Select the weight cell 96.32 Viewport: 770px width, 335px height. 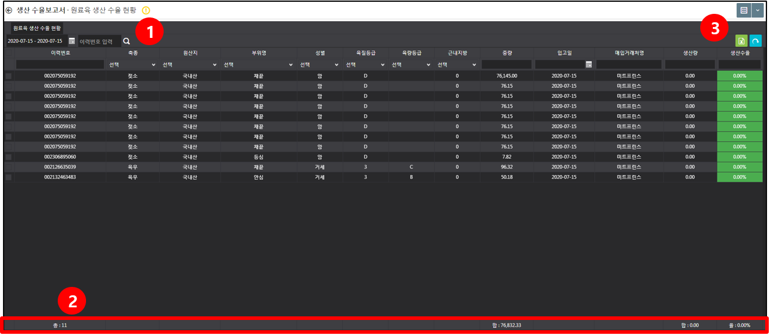point(507,167)
